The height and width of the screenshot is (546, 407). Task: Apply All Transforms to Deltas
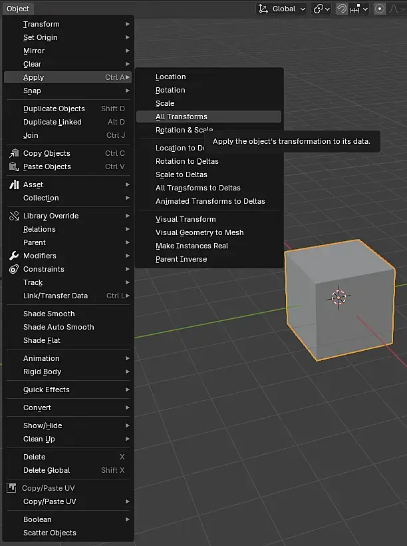pos(209,188)
